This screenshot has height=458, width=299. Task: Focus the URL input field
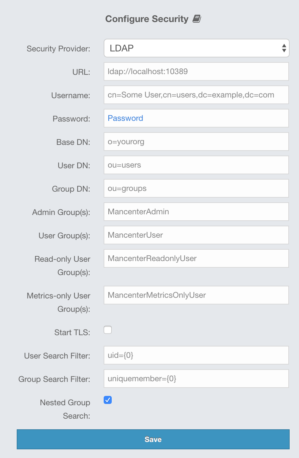(x=196, y=71)
